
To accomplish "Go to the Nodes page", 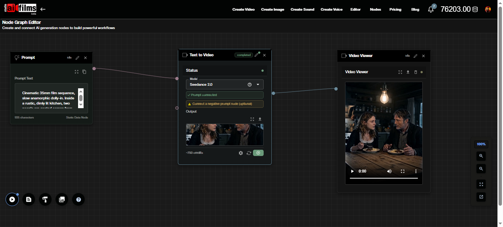I will [375, 9].
